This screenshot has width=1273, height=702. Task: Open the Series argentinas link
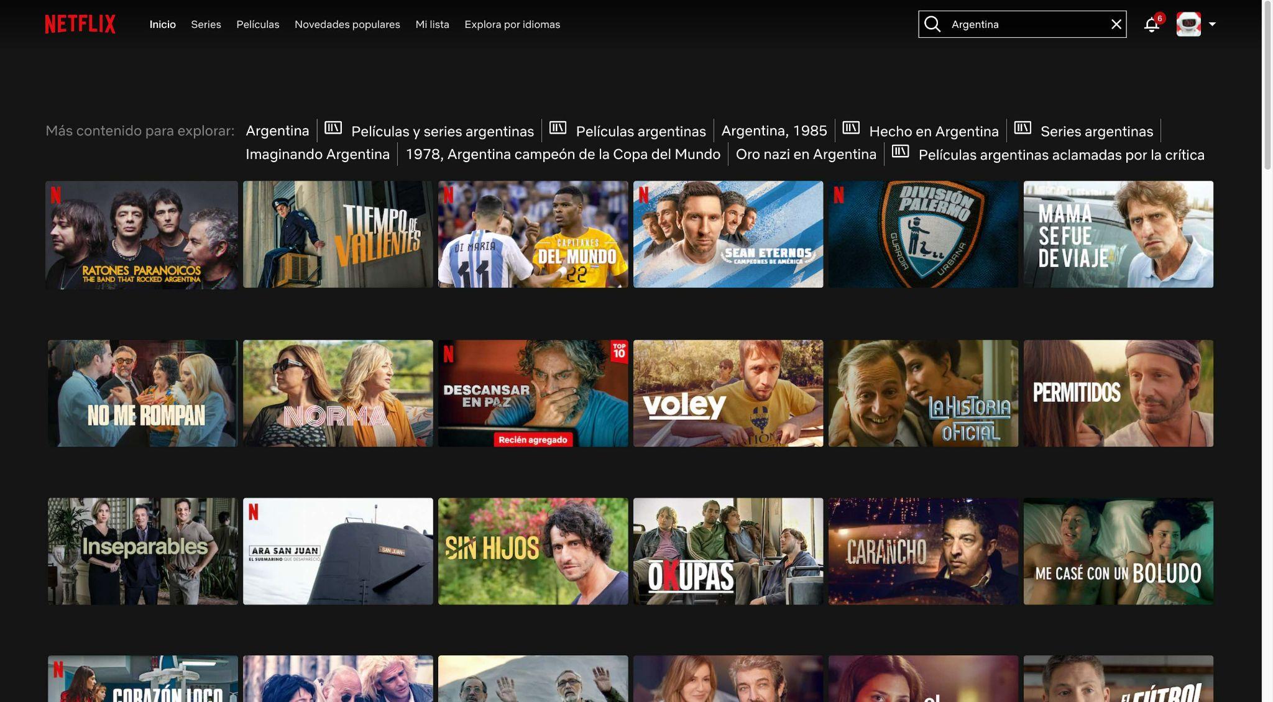pyautogui.click(x=1096, y=132)
